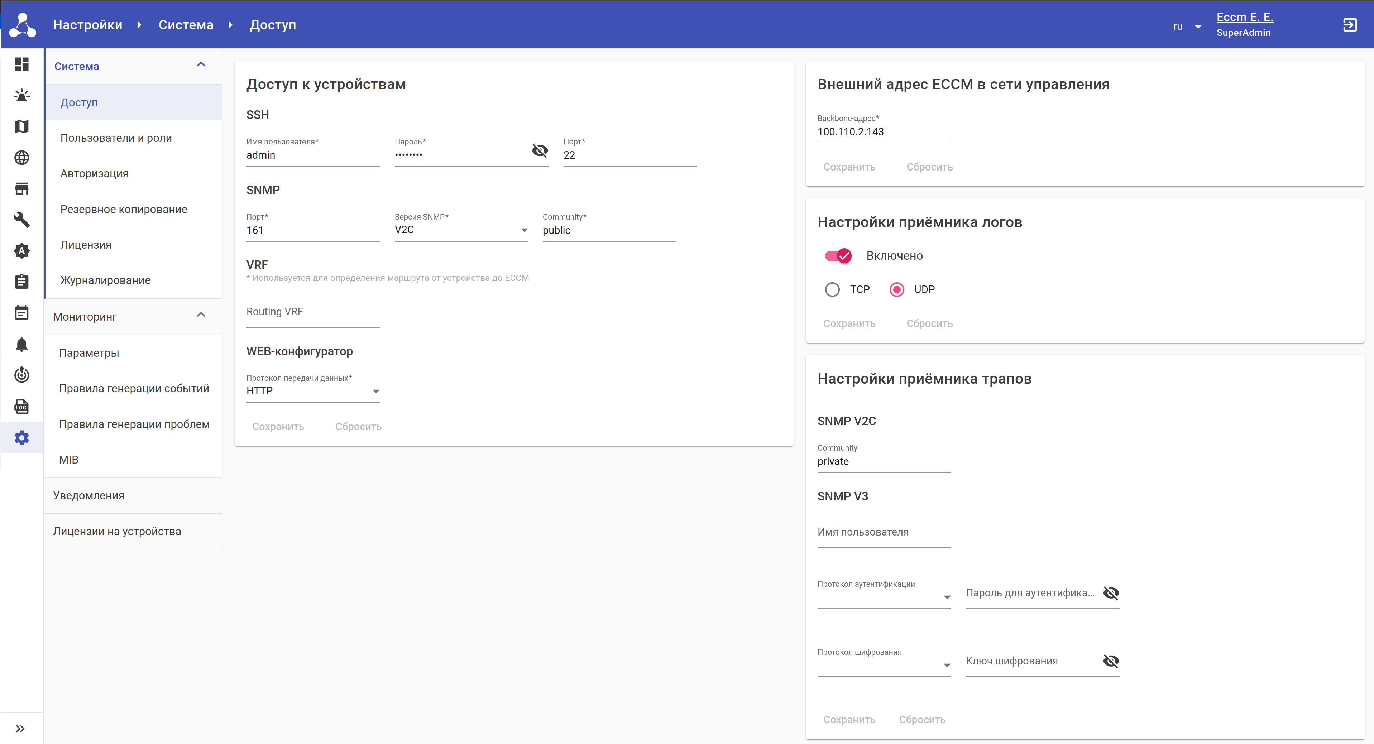Image resolution: width=1374 pixels, height=744 pixels.
Task: Click the Eccm E. E. user link
Action: click(1244, 17)
